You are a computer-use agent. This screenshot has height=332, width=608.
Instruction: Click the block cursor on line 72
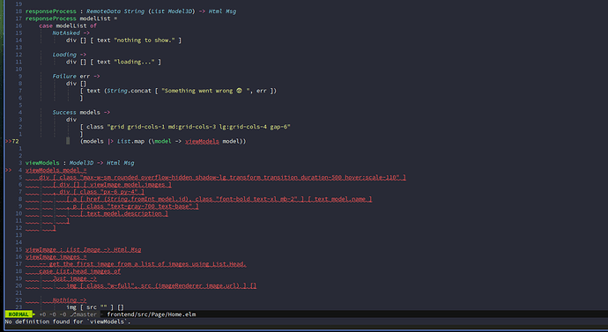[68, 141]
